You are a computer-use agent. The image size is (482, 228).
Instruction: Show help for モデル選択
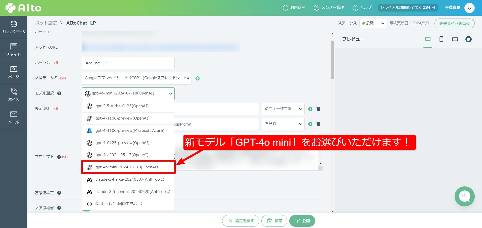(59, 93)
